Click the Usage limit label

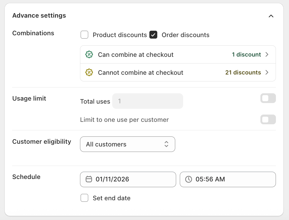click(x=29, y=98)
